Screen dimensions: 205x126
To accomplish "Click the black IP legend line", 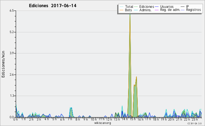I will tap(183, 7).
